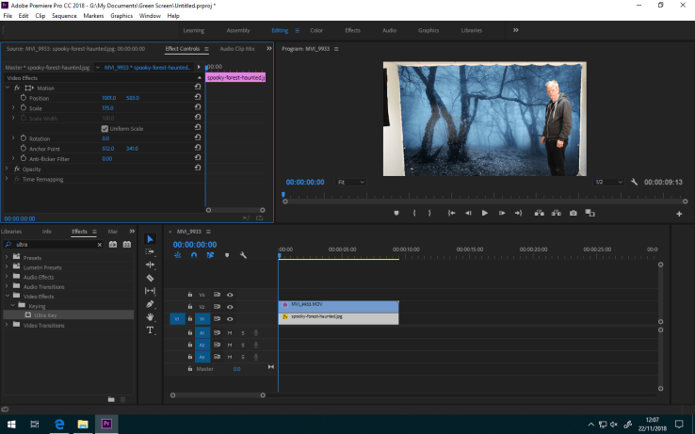Reset the Scale parameter
This screenshot has height=434, width=695.
click(x=198, y=107)
